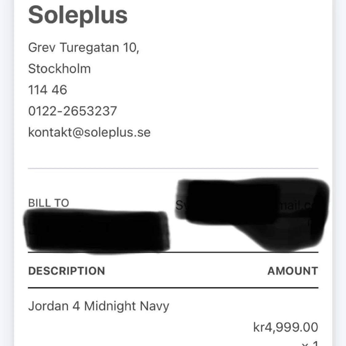This screenshot has width=346, height=346.
Task: Select the Stockholm city text
Action: [59, 69]
